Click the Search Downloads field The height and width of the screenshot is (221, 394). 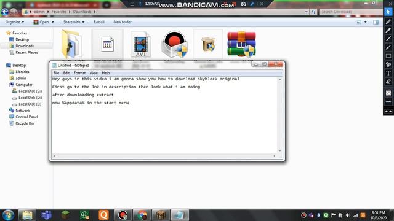350,12
